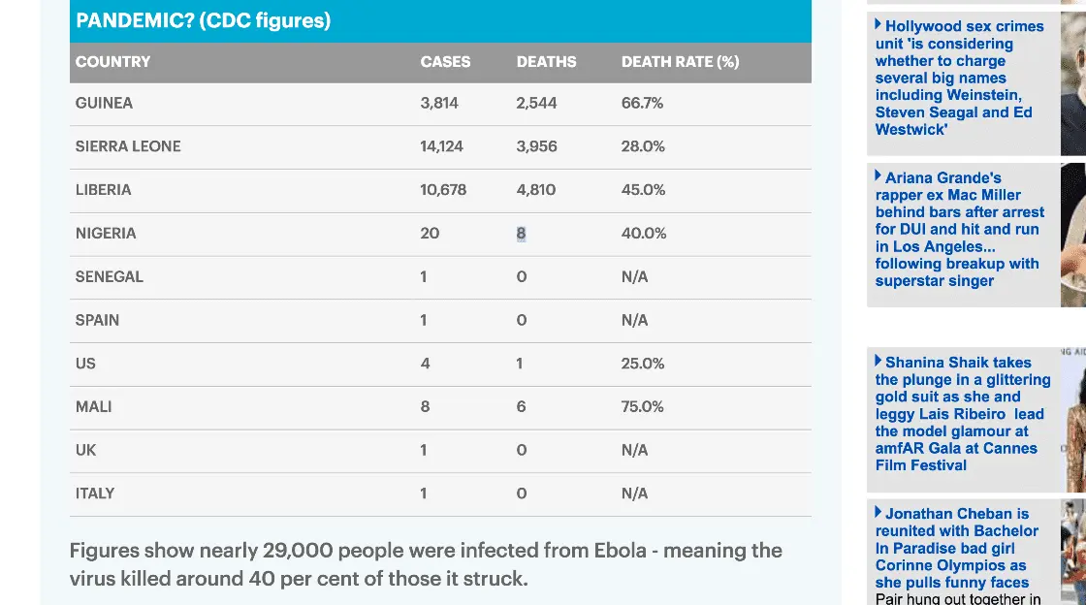Click the COUNTRY column header
Image resolution: width=1086 pixels, height=605 pixels.
(112, 62)
